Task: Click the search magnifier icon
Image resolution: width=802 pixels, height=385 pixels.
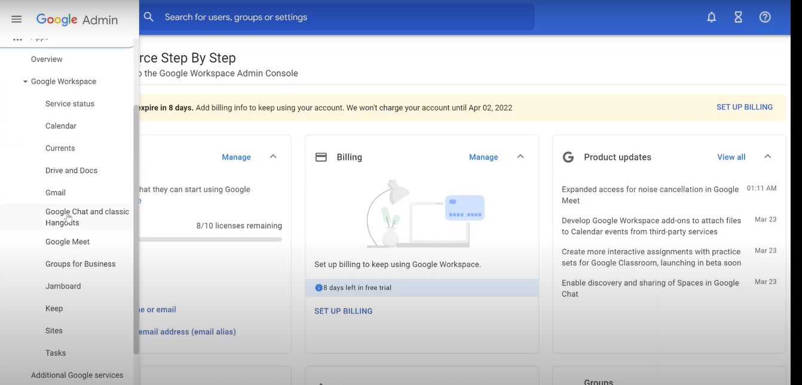Action: coord(149,17)
